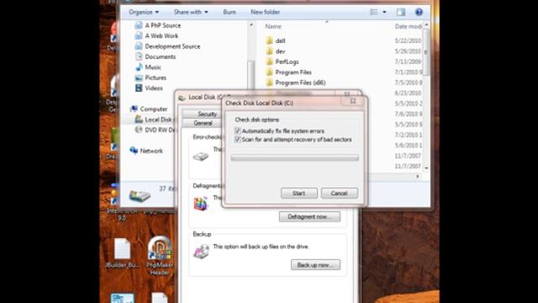Click the navigation pane scrollbar
538x303 pixels.
coord(251,74)
